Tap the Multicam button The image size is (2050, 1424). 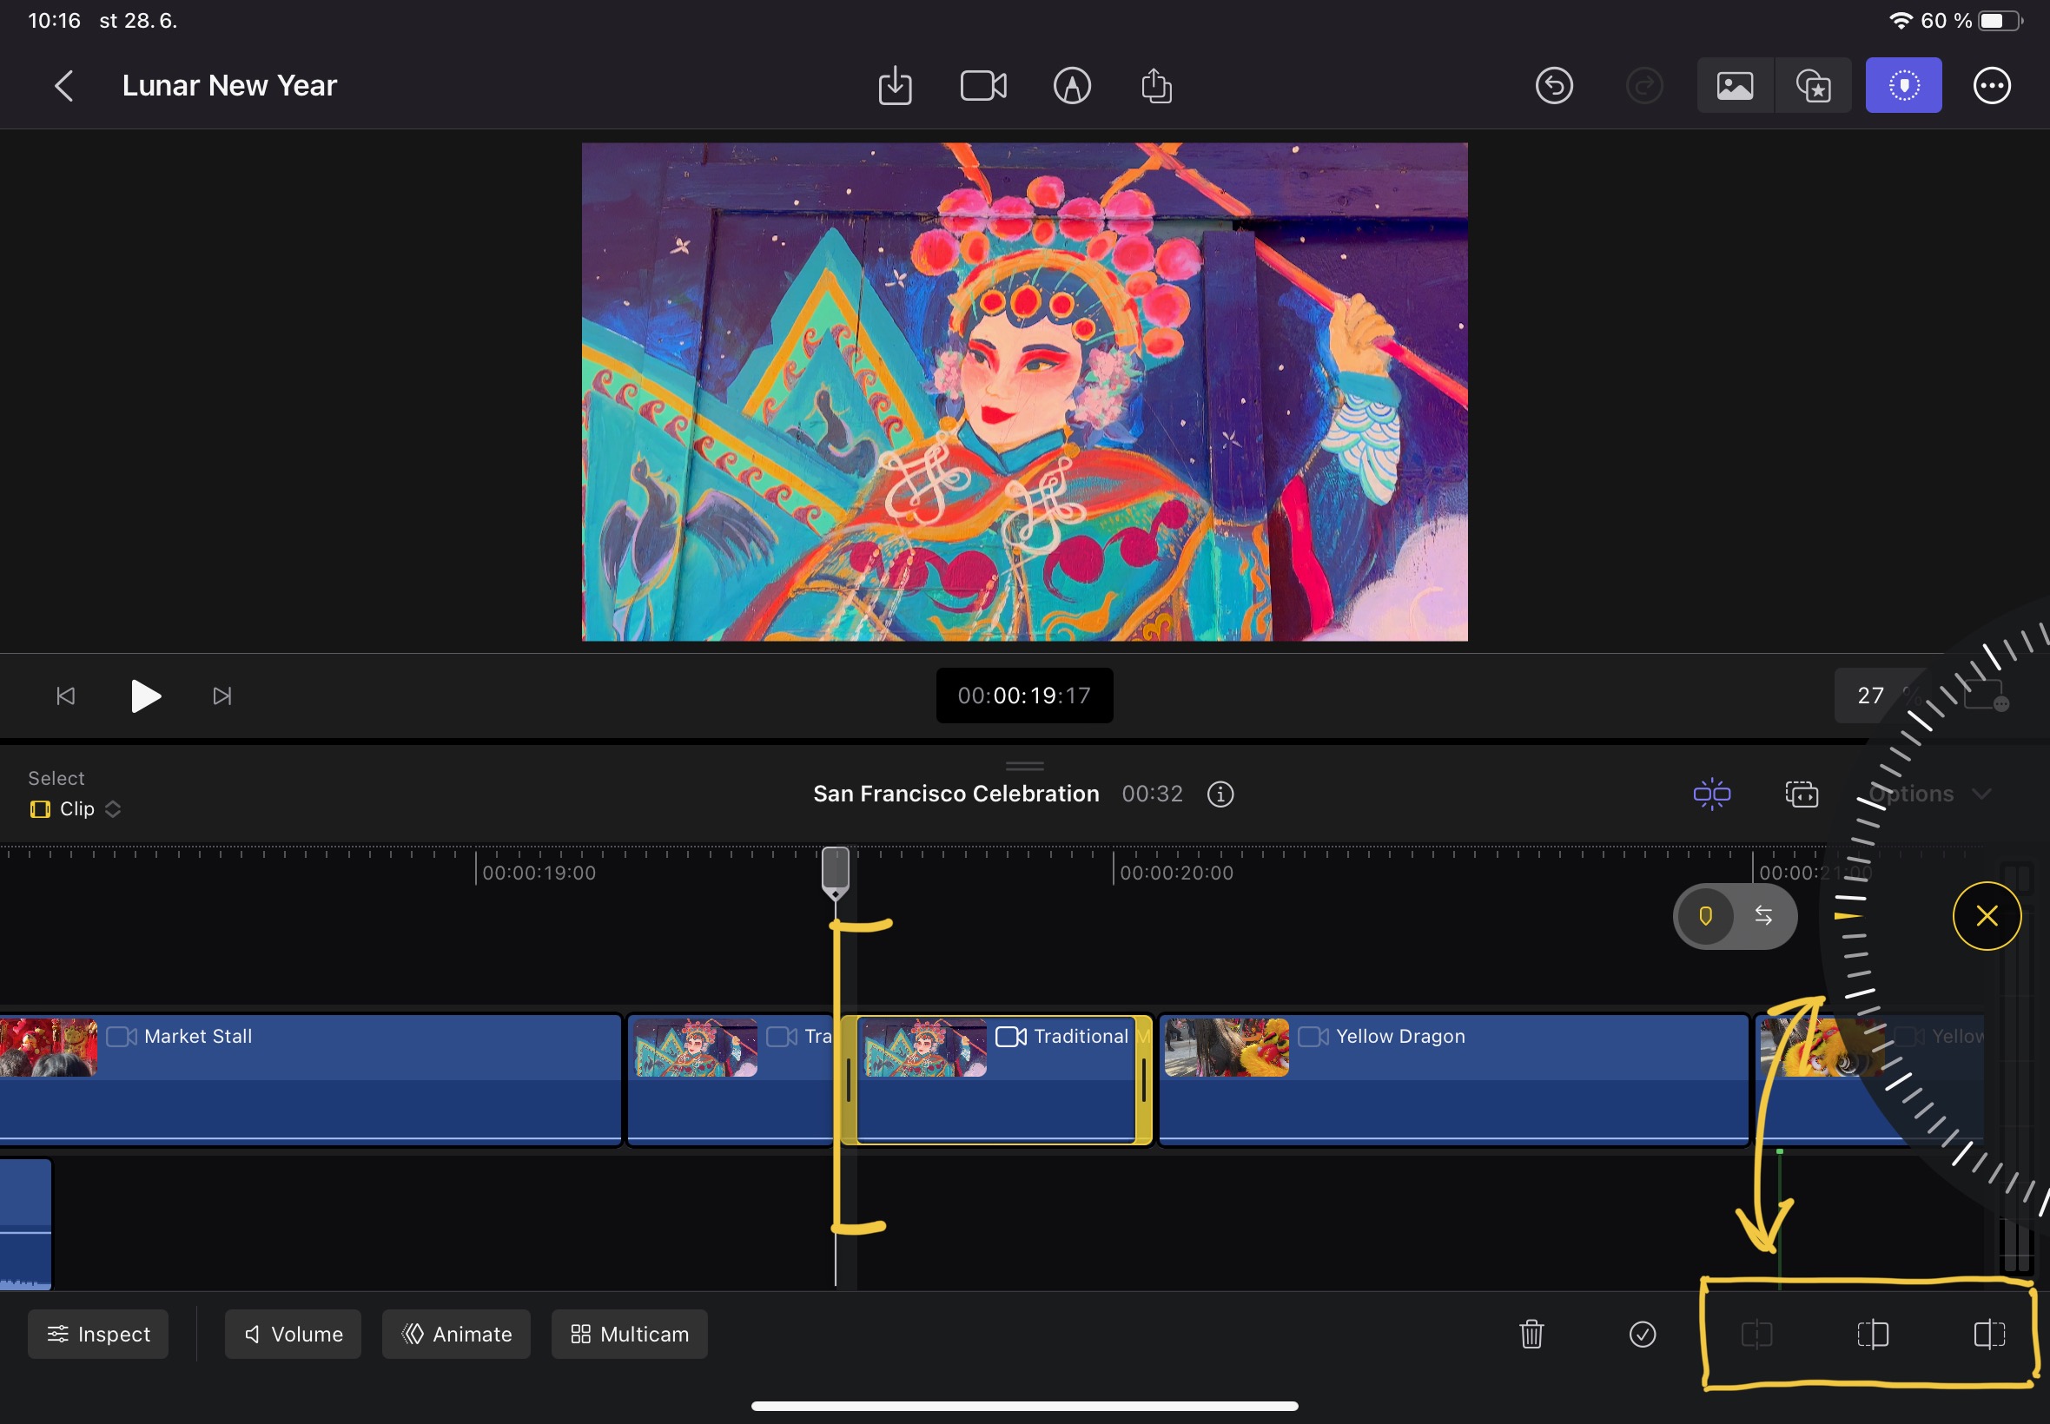629,1334
